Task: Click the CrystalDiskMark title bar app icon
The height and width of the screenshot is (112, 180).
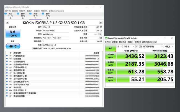Action: [106, 38]
